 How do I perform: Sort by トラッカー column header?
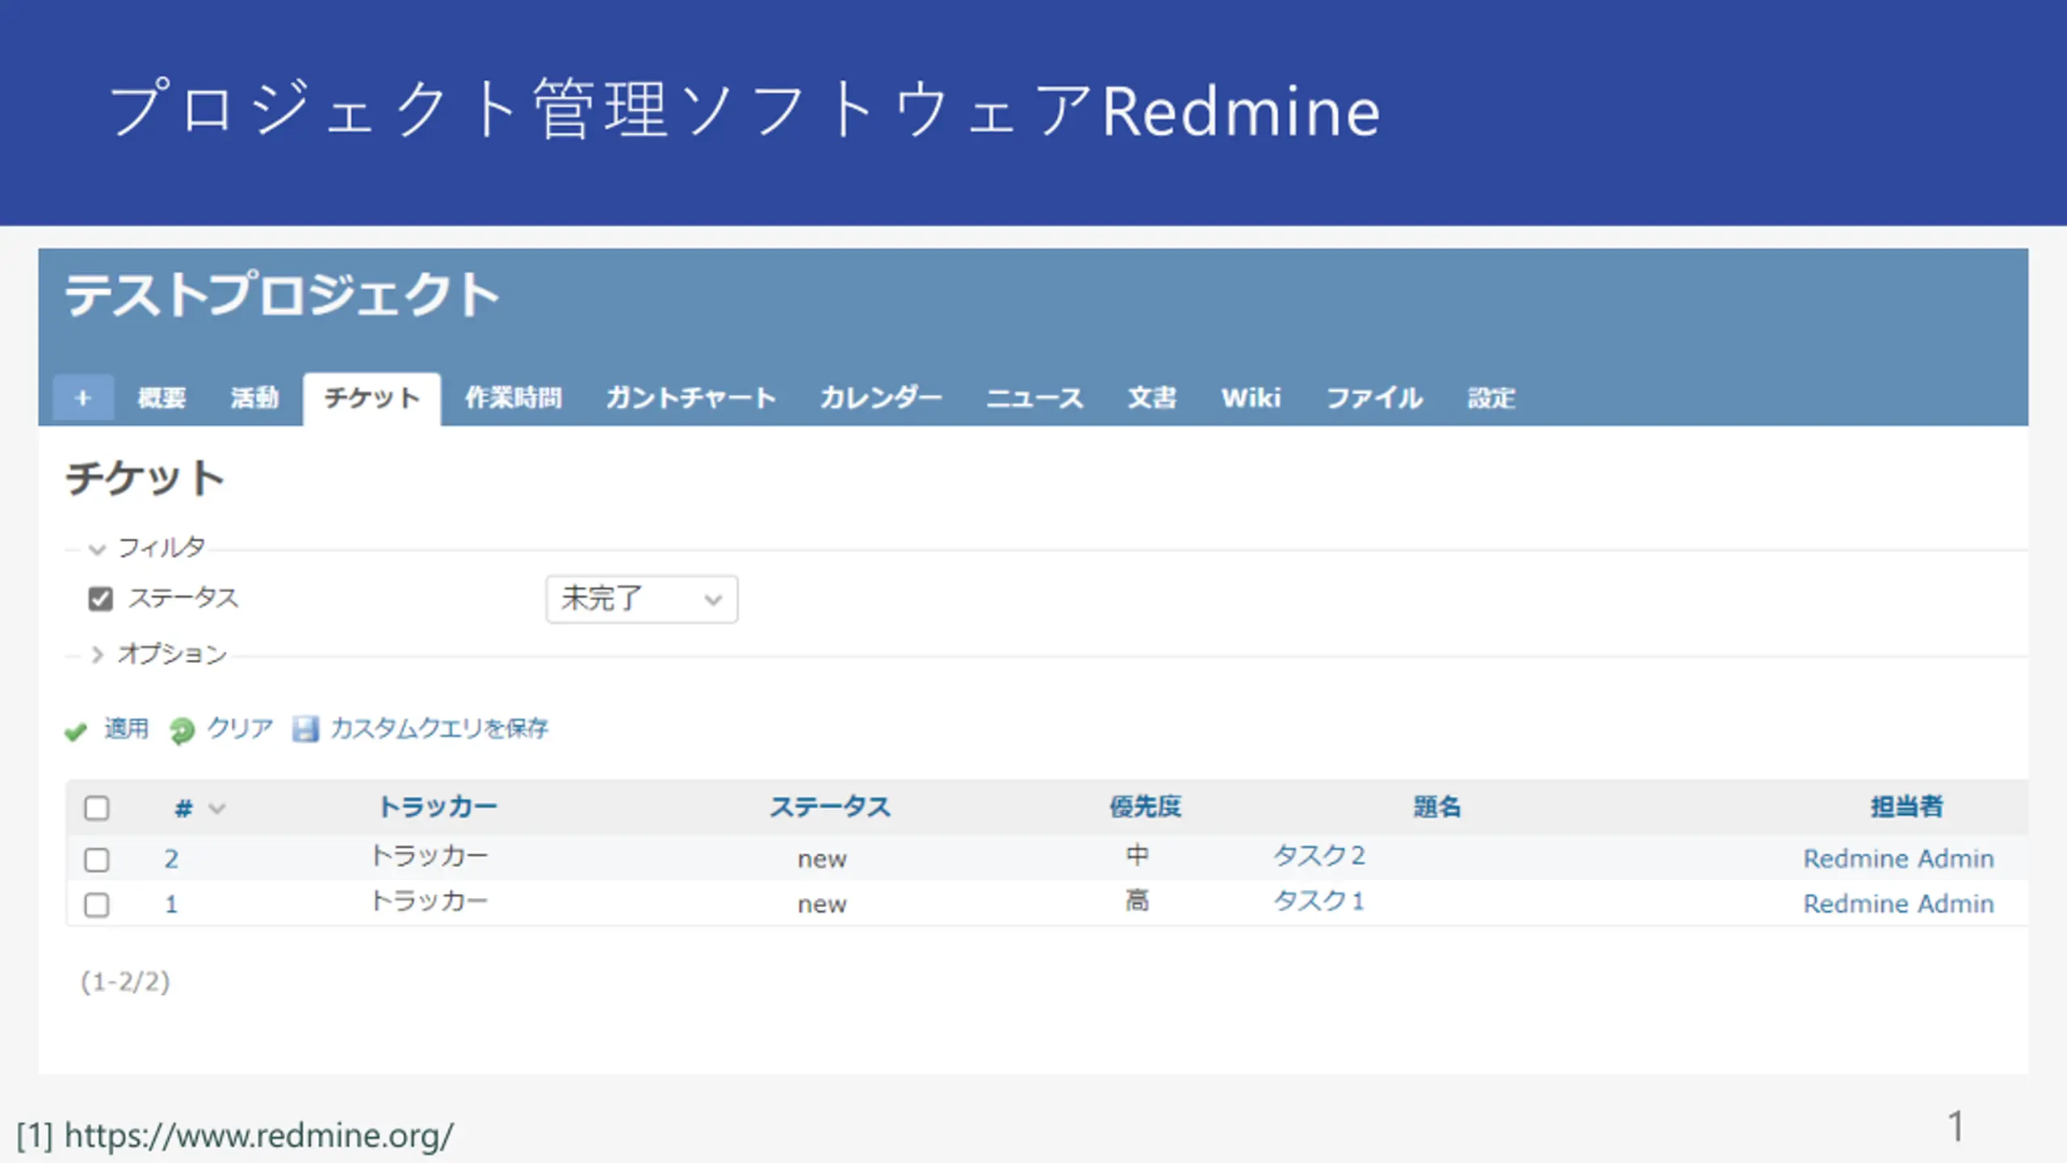pos(438,807)
